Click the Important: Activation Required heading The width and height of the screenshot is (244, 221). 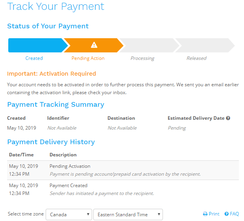(52, 74)
